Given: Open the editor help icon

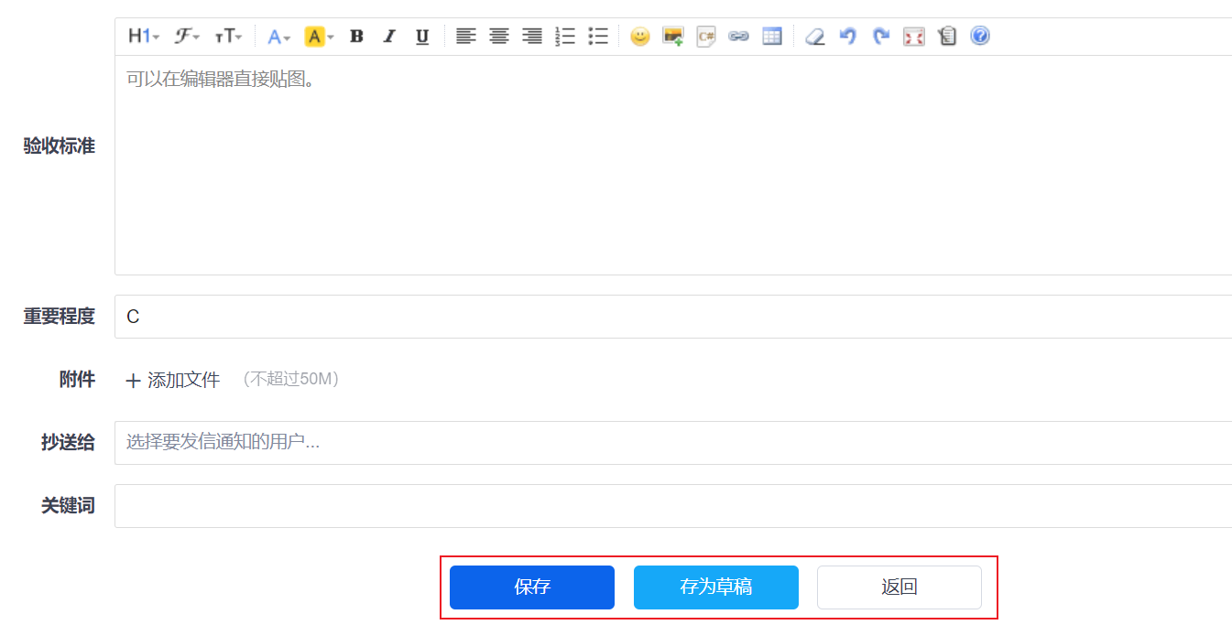Looking at the screenshot, I should click(x=980, y=37).
